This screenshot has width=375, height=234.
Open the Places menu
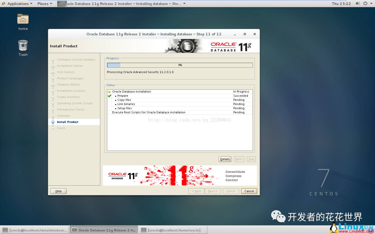point(45,4)
